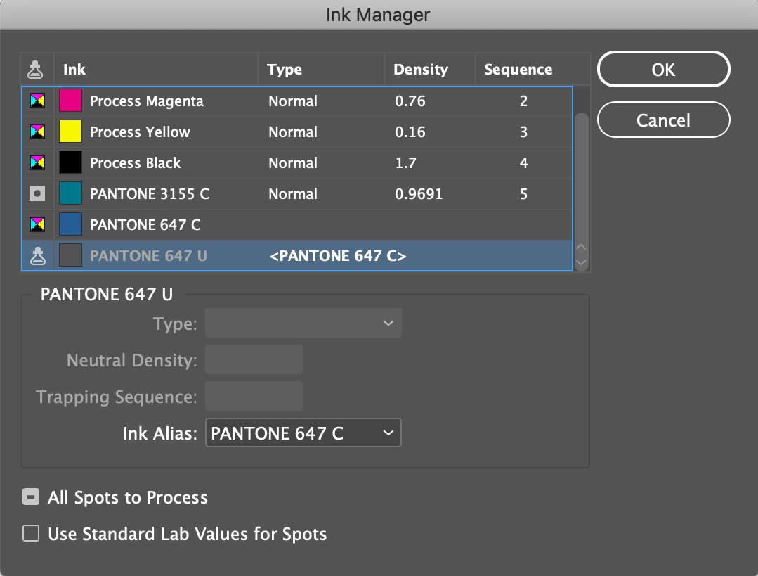Click scroll up arrow of ink list

point(581,247)
